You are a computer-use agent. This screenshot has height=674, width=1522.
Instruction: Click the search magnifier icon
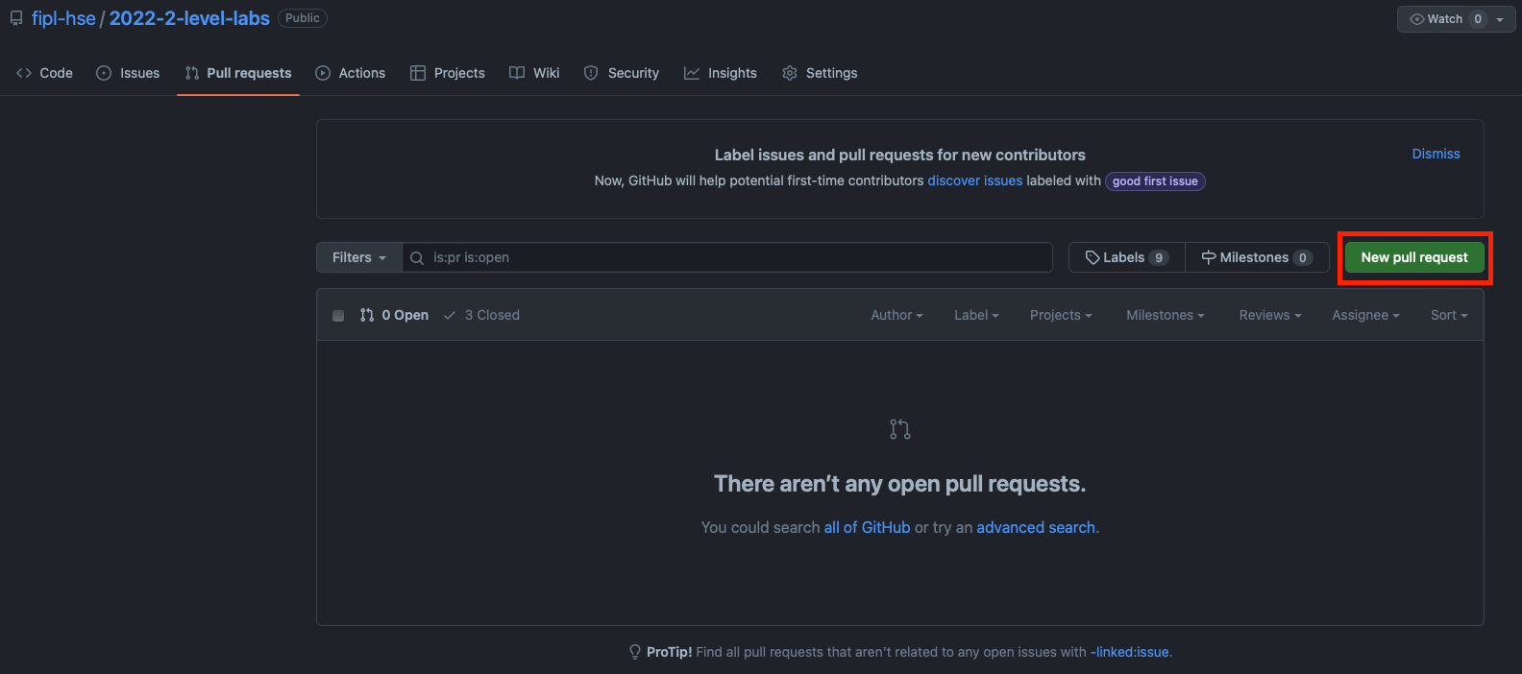tap(417, 257)
